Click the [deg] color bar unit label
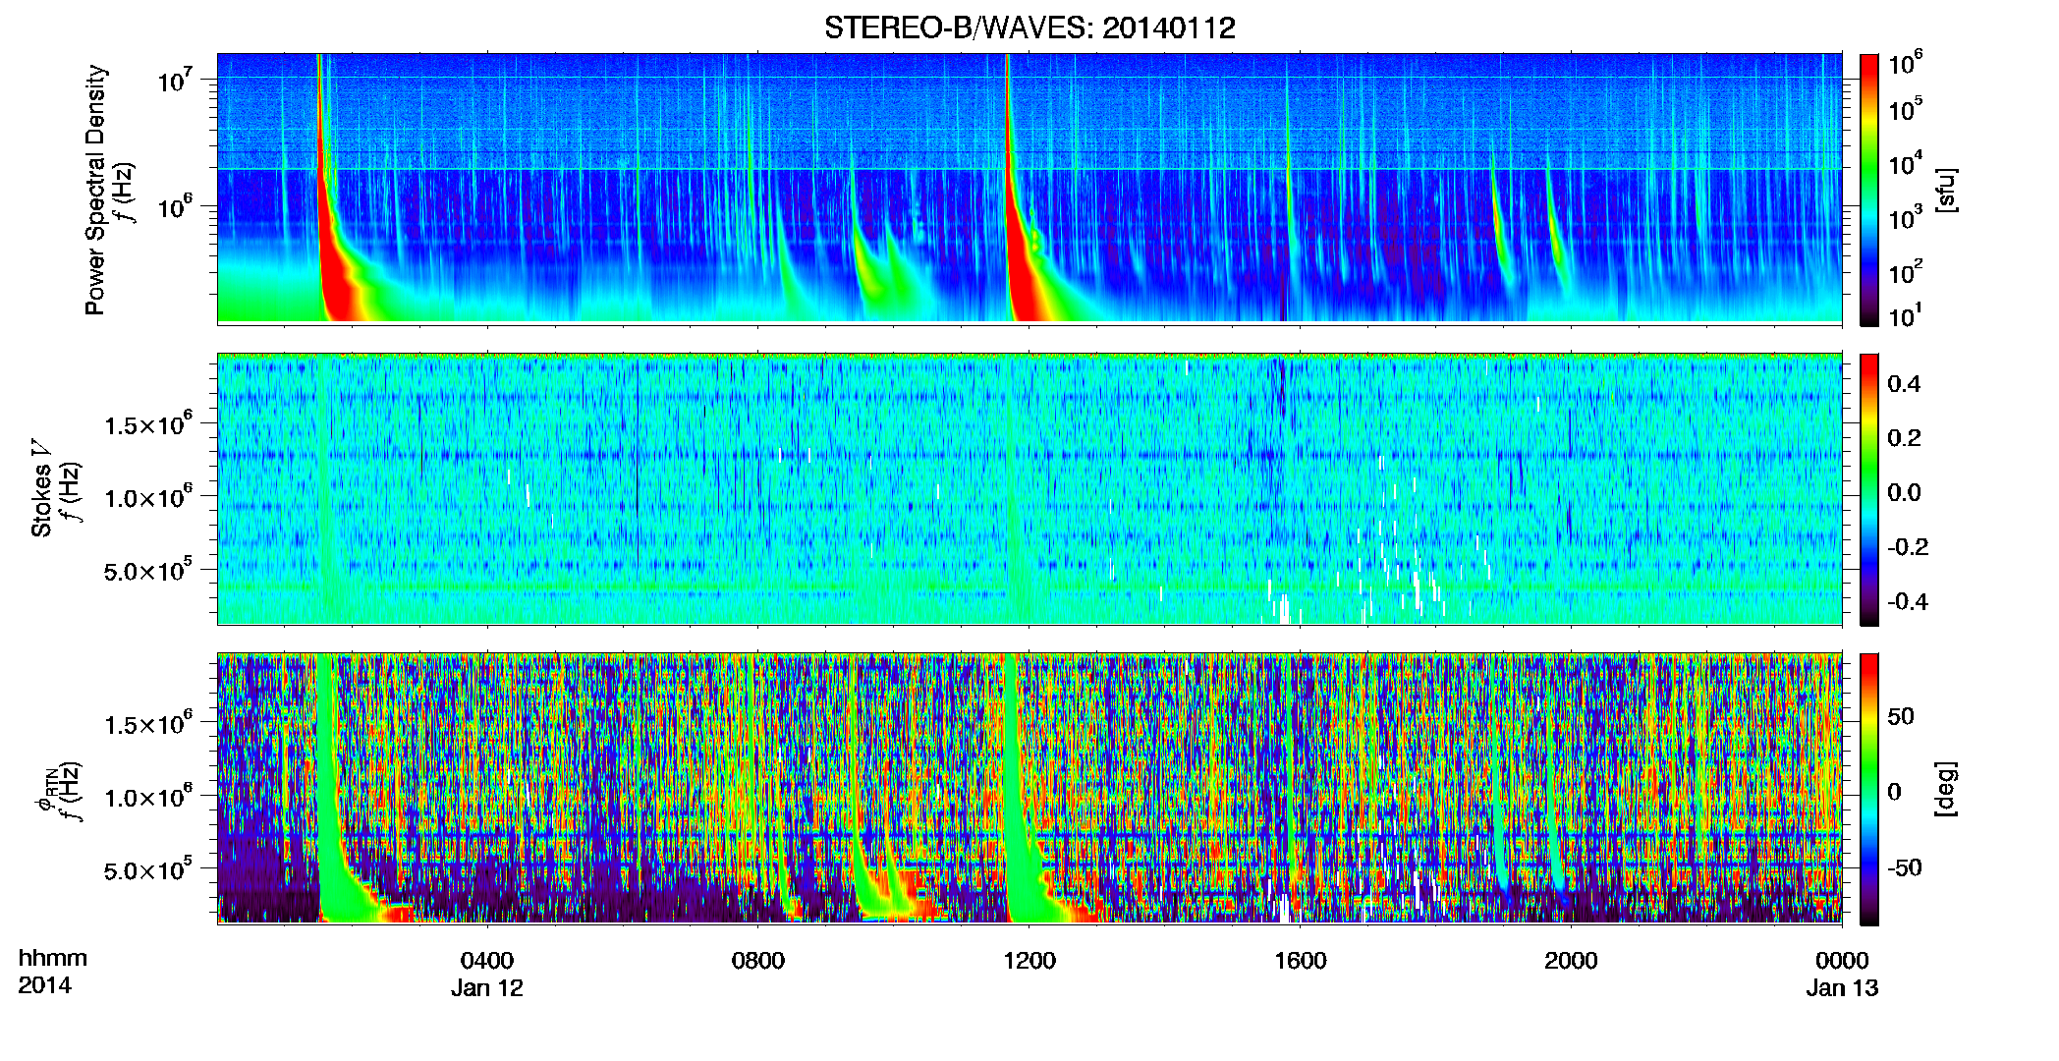The width and height of the screenshot is (2059, 1061). (x=1946, y=789)
